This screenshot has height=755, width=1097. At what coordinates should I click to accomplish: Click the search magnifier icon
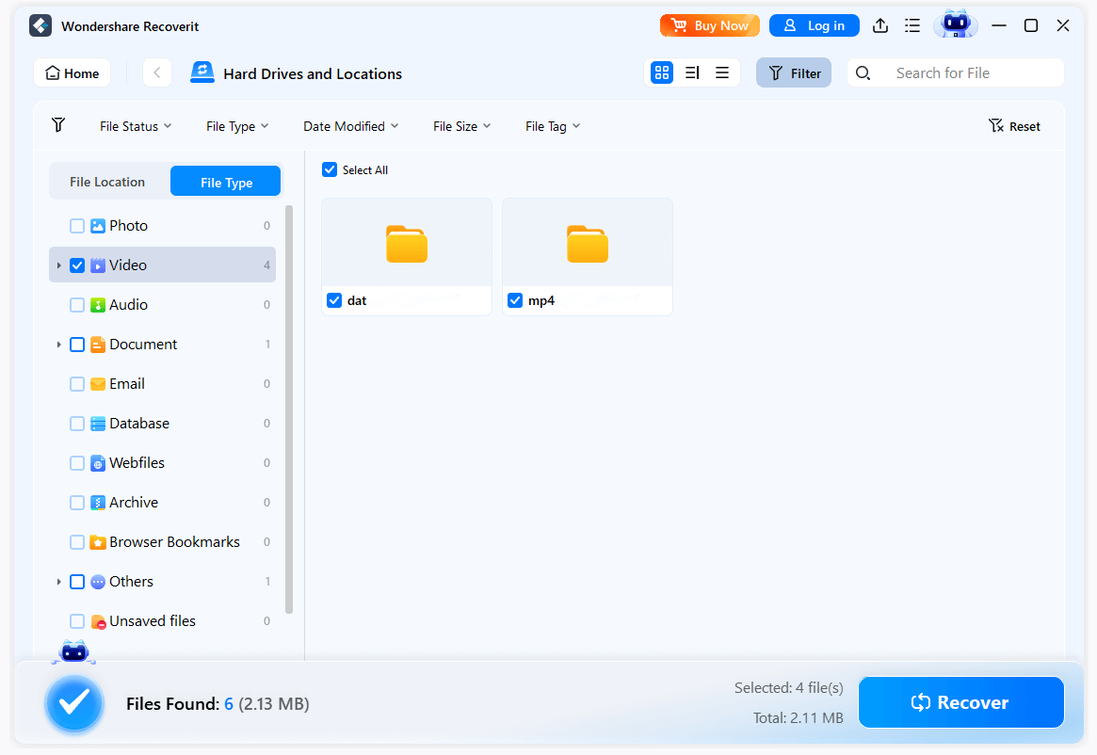point(863,72)
